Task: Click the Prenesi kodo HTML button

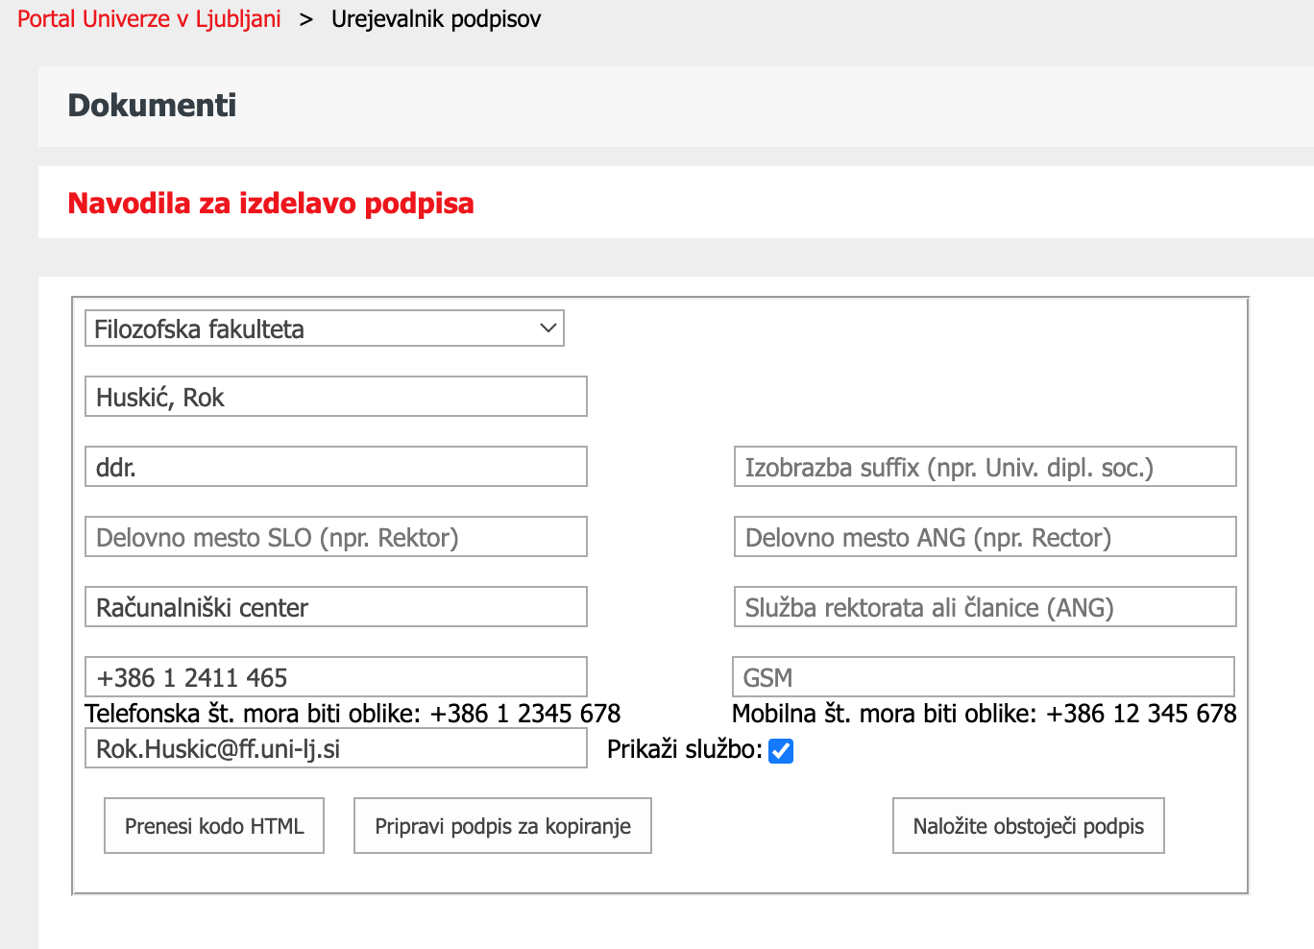Action: click(x=214, y=826)
